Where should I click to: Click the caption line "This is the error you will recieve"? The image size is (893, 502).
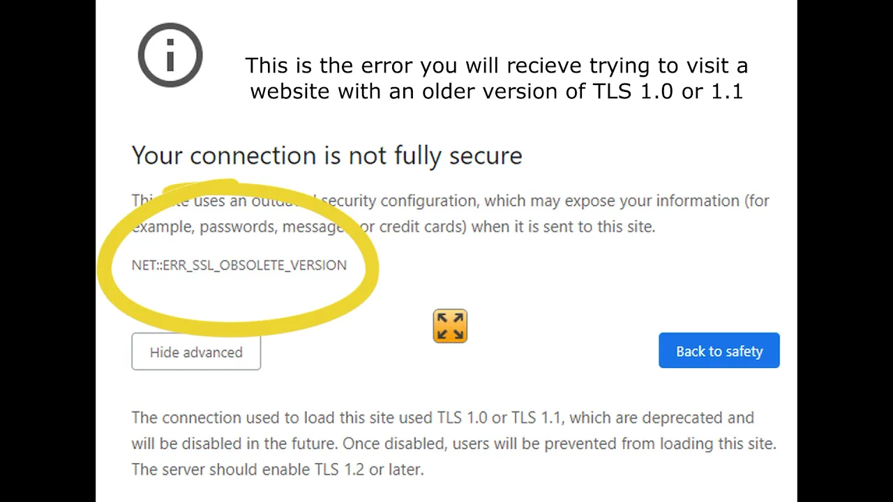click(496, 66)
